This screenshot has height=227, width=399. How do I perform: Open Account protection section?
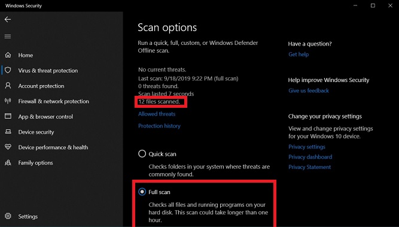(x=41, y=86)
